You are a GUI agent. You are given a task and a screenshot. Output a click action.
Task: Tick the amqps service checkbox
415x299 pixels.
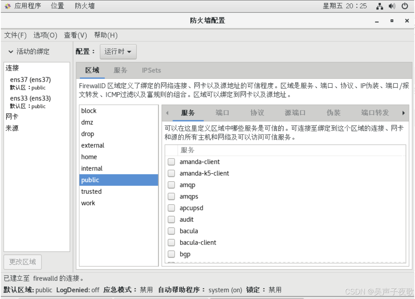pos(171,196)
